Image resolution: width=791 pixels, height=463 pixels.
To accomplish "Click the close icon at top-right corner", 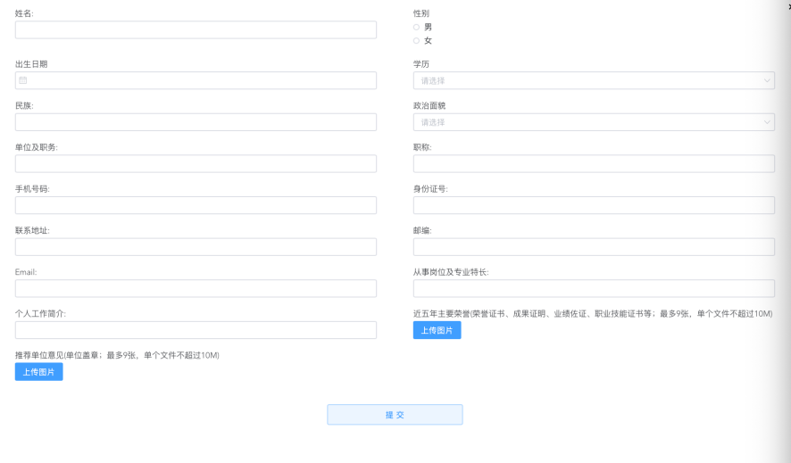I will [788, 5].
